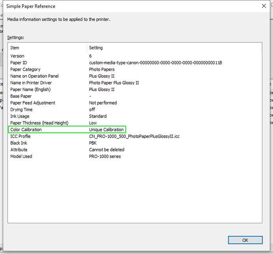The image size is (273, 254).
Task: Click the Standard ink usage value
Action: tap(98, 116)
